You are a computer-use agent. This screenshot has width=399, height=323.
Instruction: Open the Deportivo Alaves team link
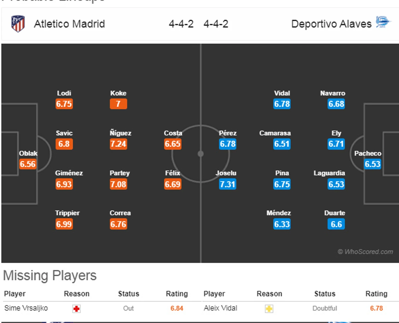tap(331, 24)
